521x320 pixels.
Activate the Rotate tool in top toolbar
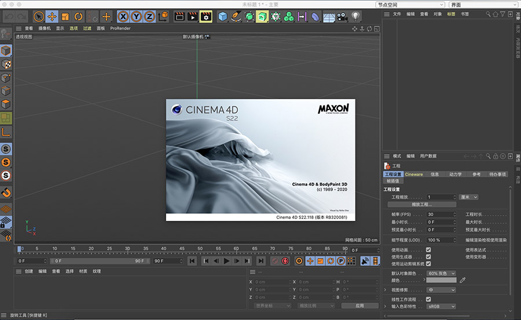[x=78, y=16]
